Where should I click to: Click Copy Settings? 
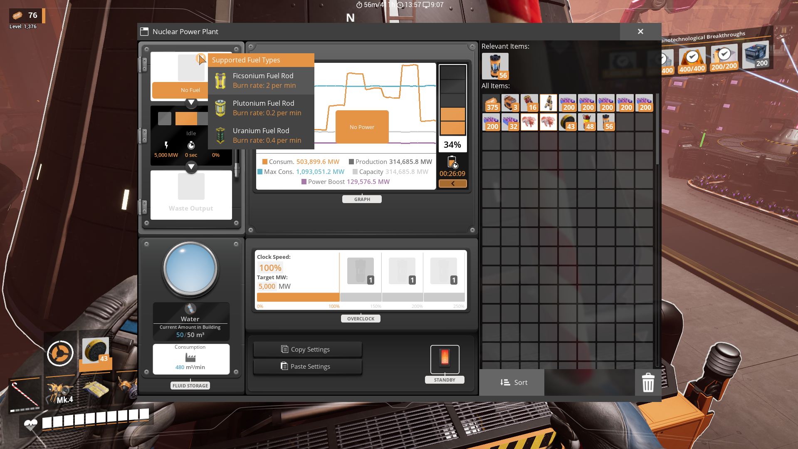click(x=307, y=350)
